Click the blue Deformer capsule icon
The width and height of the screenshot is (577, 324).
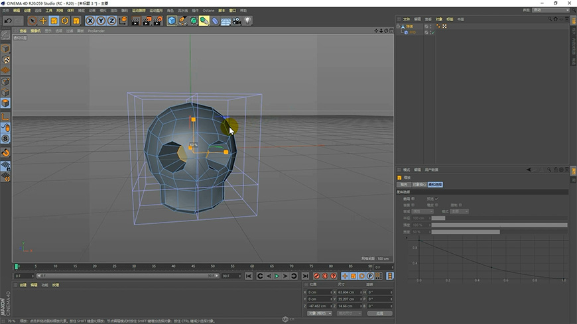point(215,21)
